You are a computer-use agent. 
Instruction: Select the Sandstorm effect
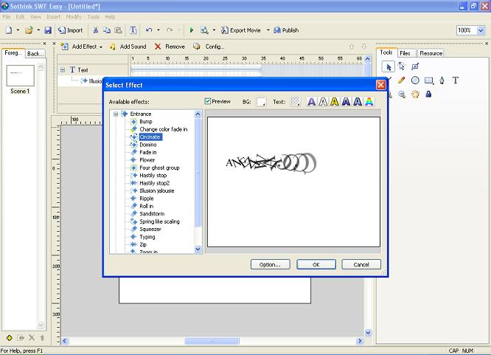pyautogui.click(x=152, y=213)
